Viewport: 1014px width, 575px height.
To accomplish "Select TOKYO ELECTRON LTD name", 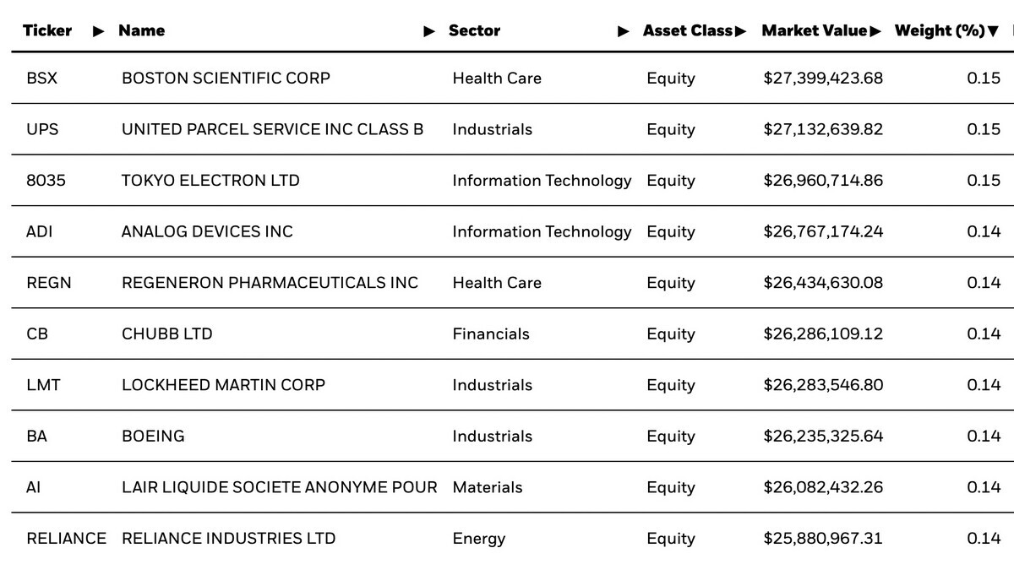I will pos(210,180).
